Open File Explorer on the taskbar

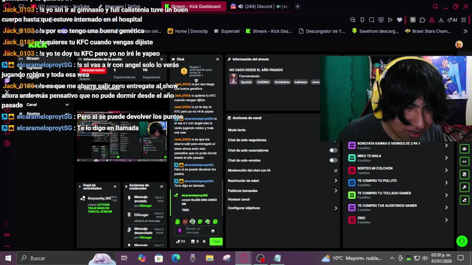tap(209, 258)
